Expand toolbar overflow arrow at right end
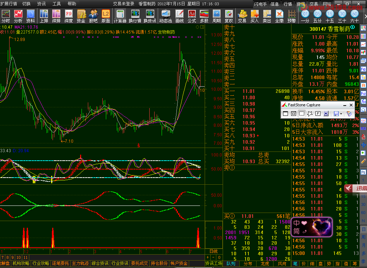367x268 pixels. pyautogui.click(x=366, y=16)
